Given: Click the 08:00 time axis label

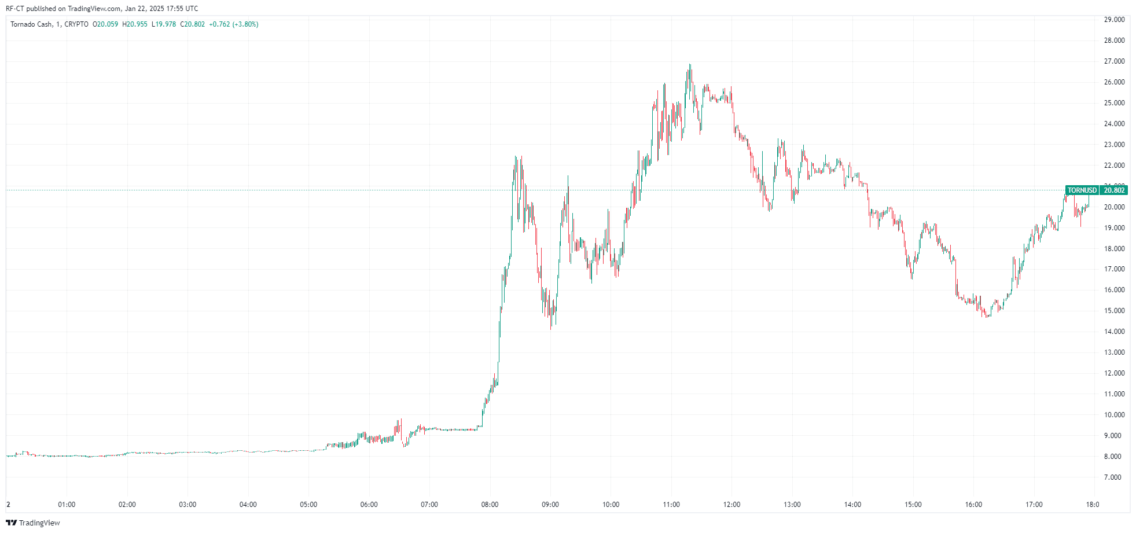Looking at the screenshot, I should [490, 505].
